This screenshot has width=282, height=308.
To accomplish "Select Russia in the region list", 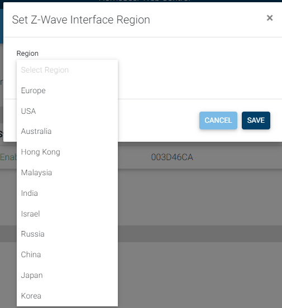I will (x=67, y=234).
